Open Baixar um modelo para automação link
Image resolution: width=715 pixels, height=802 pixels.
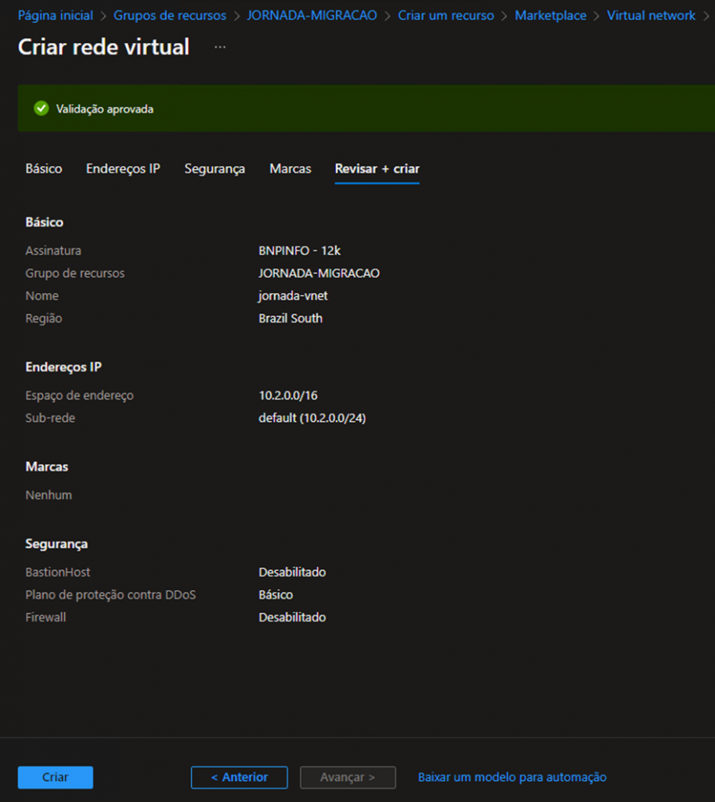pos(512,777)
